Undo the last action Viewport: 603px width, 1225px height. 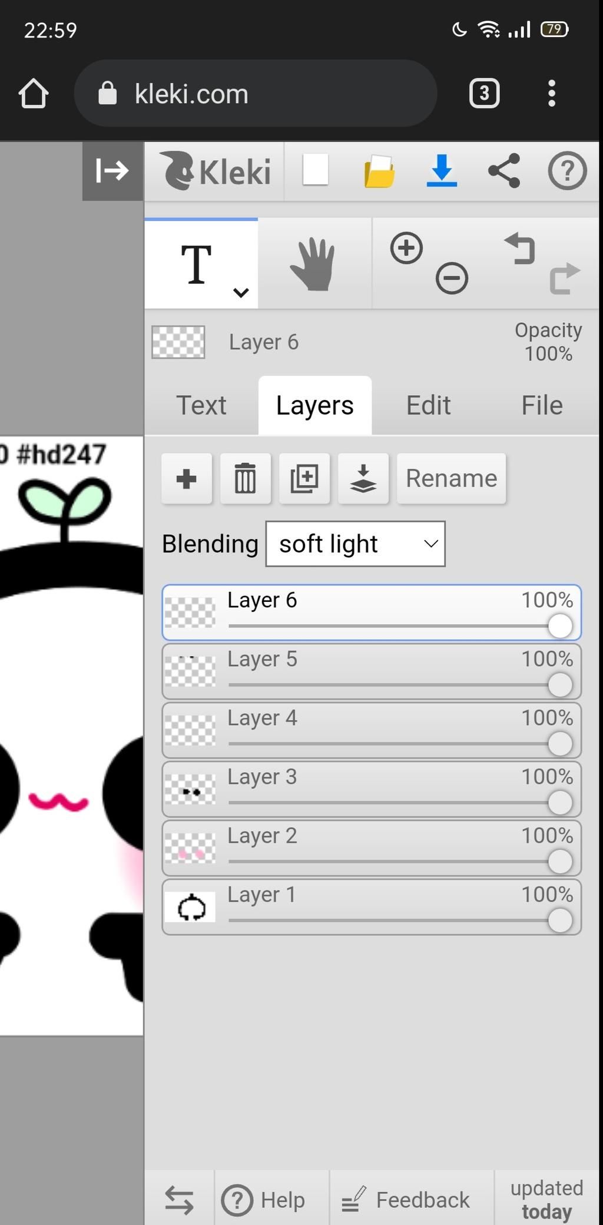(520, 249)
